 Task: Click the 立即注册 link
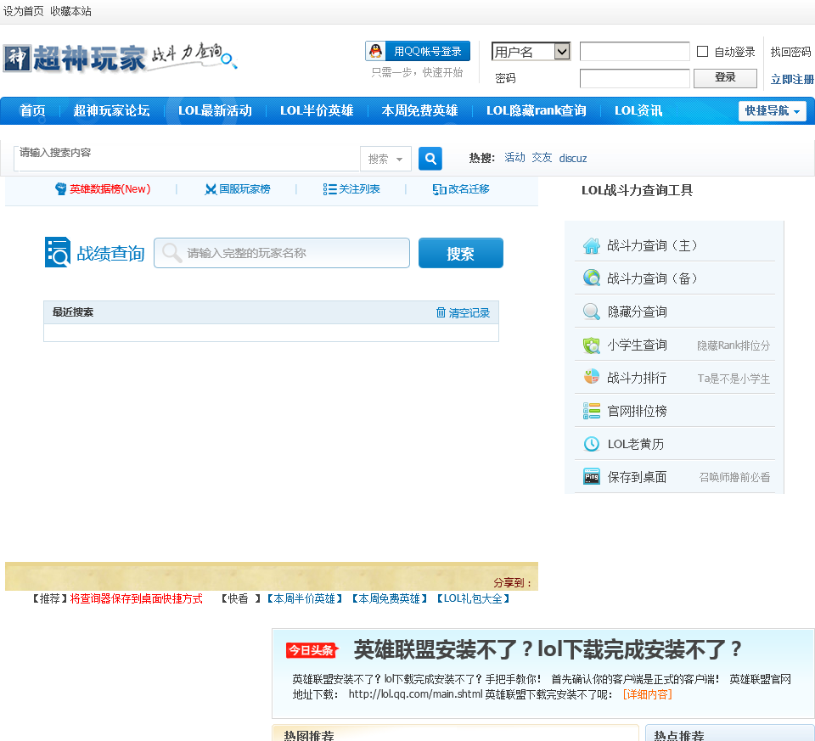point(791,79)
